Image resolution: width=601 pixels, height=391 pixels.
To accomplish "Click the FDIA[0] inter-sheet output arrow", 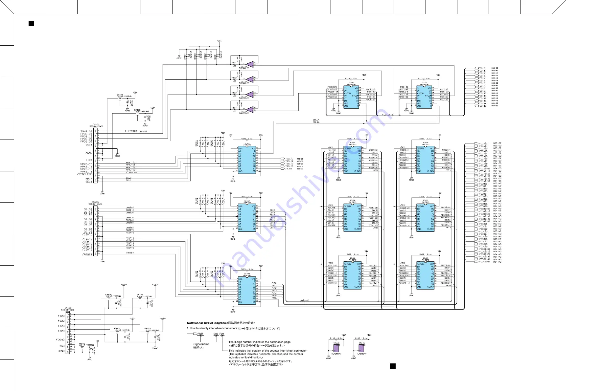I will 476,143.
